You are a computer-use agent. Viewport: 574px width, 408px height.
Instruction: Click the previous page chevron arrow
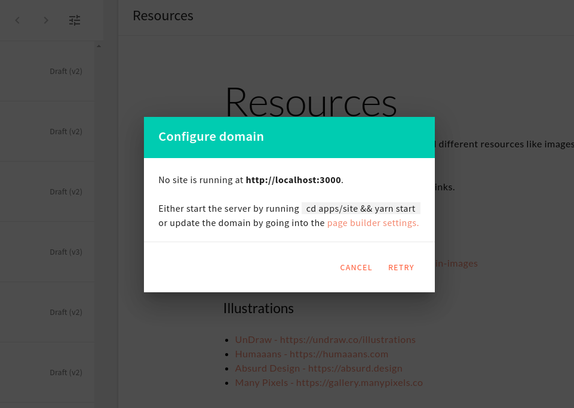pyautogui.click(x=17, y=20)
